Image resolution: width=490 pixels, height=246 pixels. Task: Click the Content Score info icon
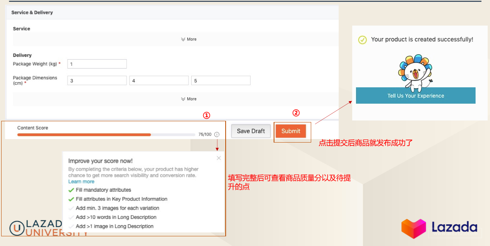coord(217,134)
